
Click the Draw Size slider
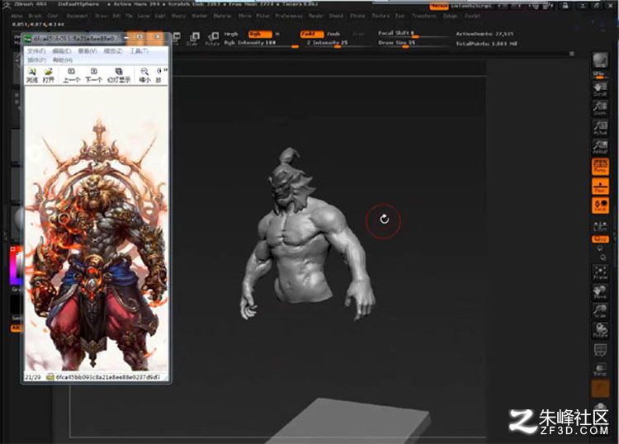(x=413, y=43)
